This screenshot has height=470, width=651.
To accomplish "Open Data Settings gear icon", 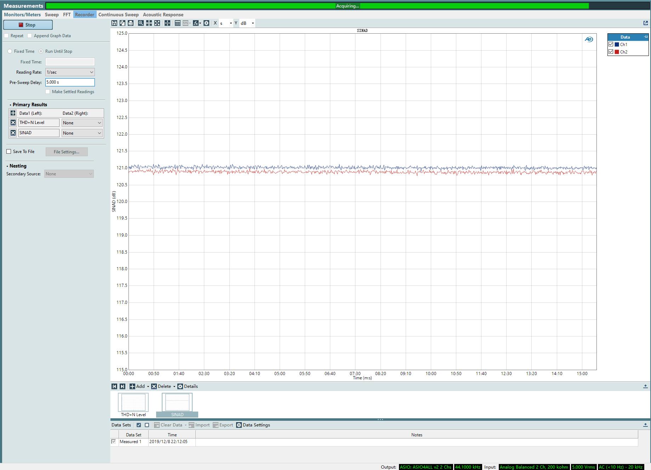I will pyautogui.click(x=239, y=425).
